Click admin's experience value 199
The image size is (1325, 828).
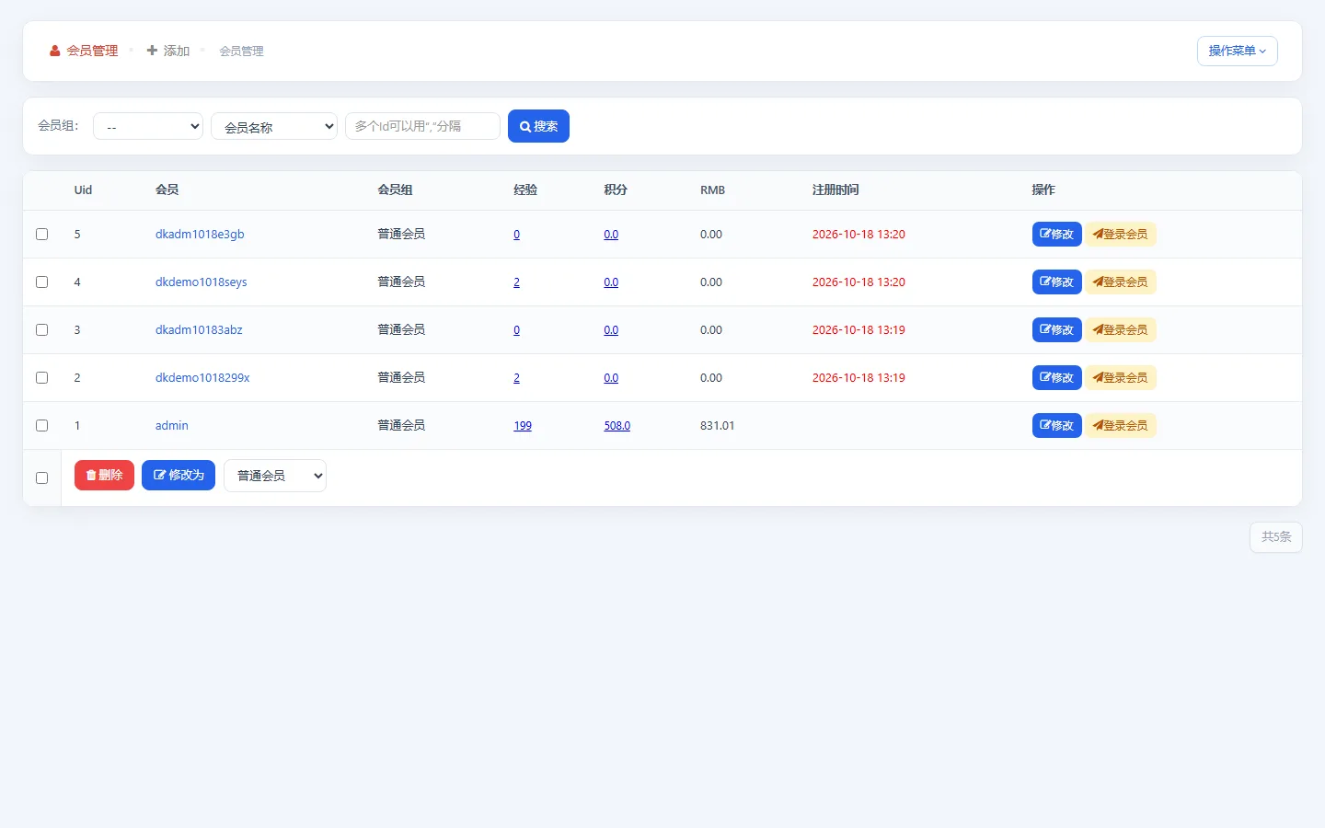pos(523,426)
